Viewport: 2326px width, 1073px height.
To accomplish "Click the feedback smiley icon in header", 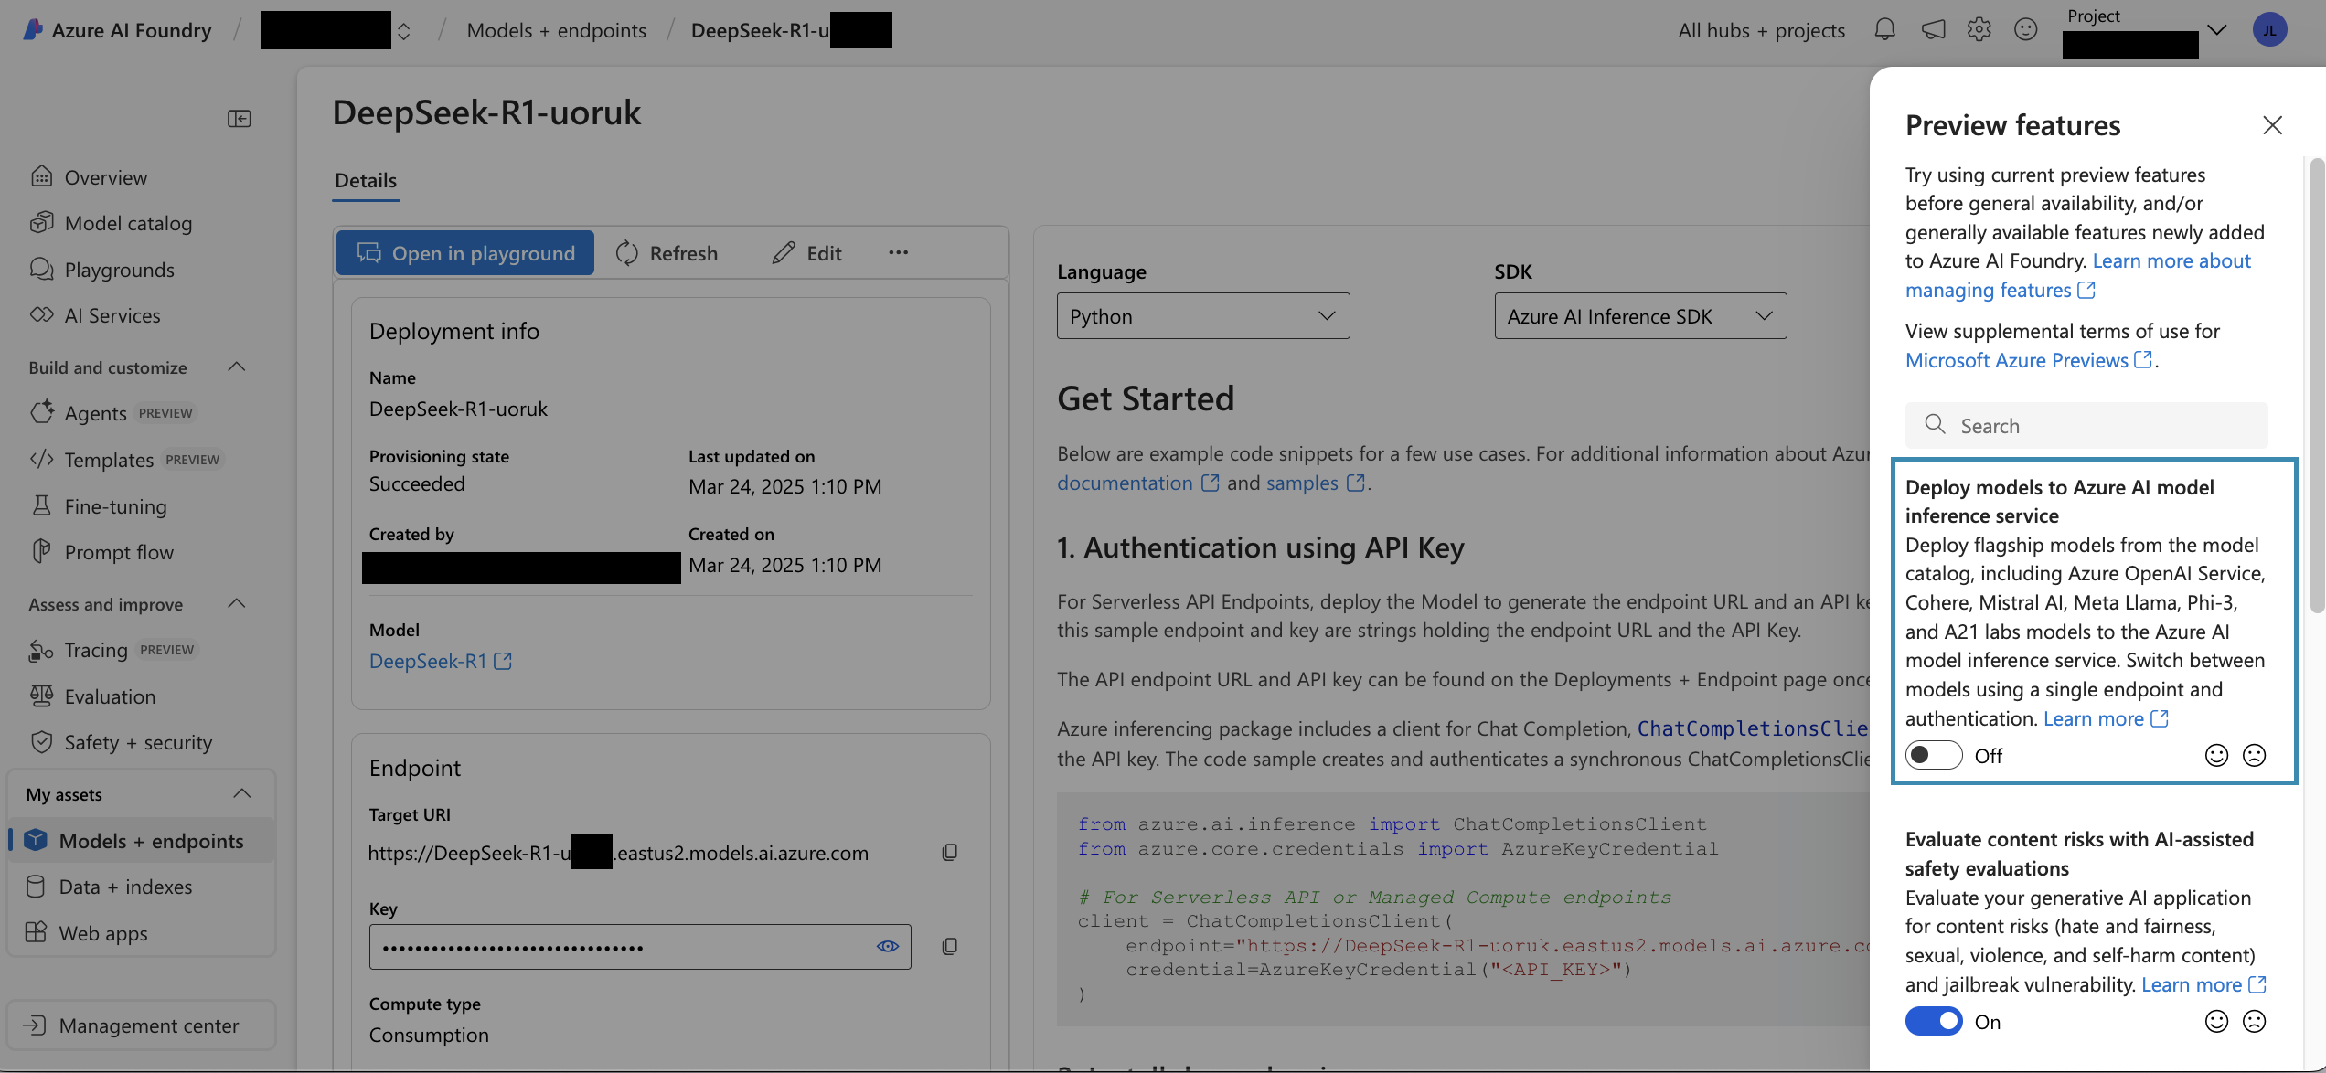I will [2025, 29].
